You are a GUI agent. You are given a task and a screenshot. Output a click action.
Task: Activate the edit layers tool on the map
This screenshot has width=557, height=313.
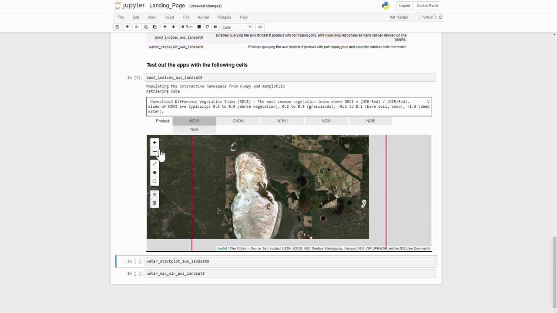[x=154, y=194]
